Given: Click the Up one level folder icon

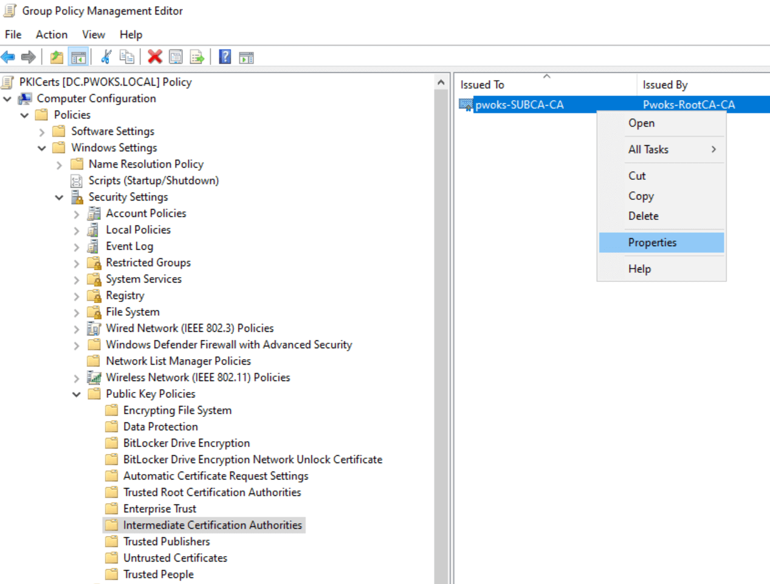Looking at the screenshot, I should [57, 57].
